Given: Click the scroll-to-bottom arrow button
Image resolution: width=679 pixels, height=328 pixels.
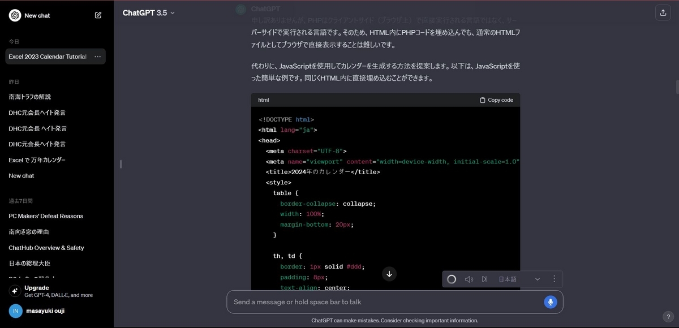Looking at the screenshot, I should (x=389, y=274).
